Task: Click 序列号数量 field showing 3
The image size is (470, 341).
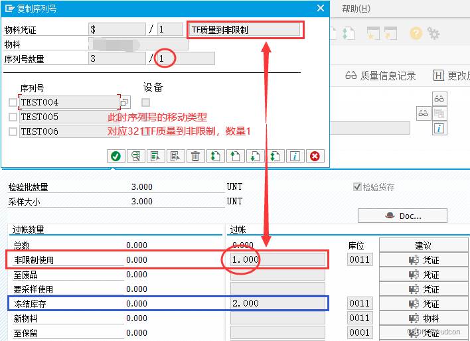Action: coord(118,58)
